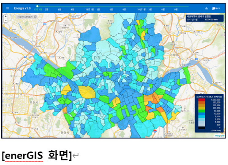This screenshot has height=165, width=228.
Task: Click the kwh unit note in legend
Action: 216,130
